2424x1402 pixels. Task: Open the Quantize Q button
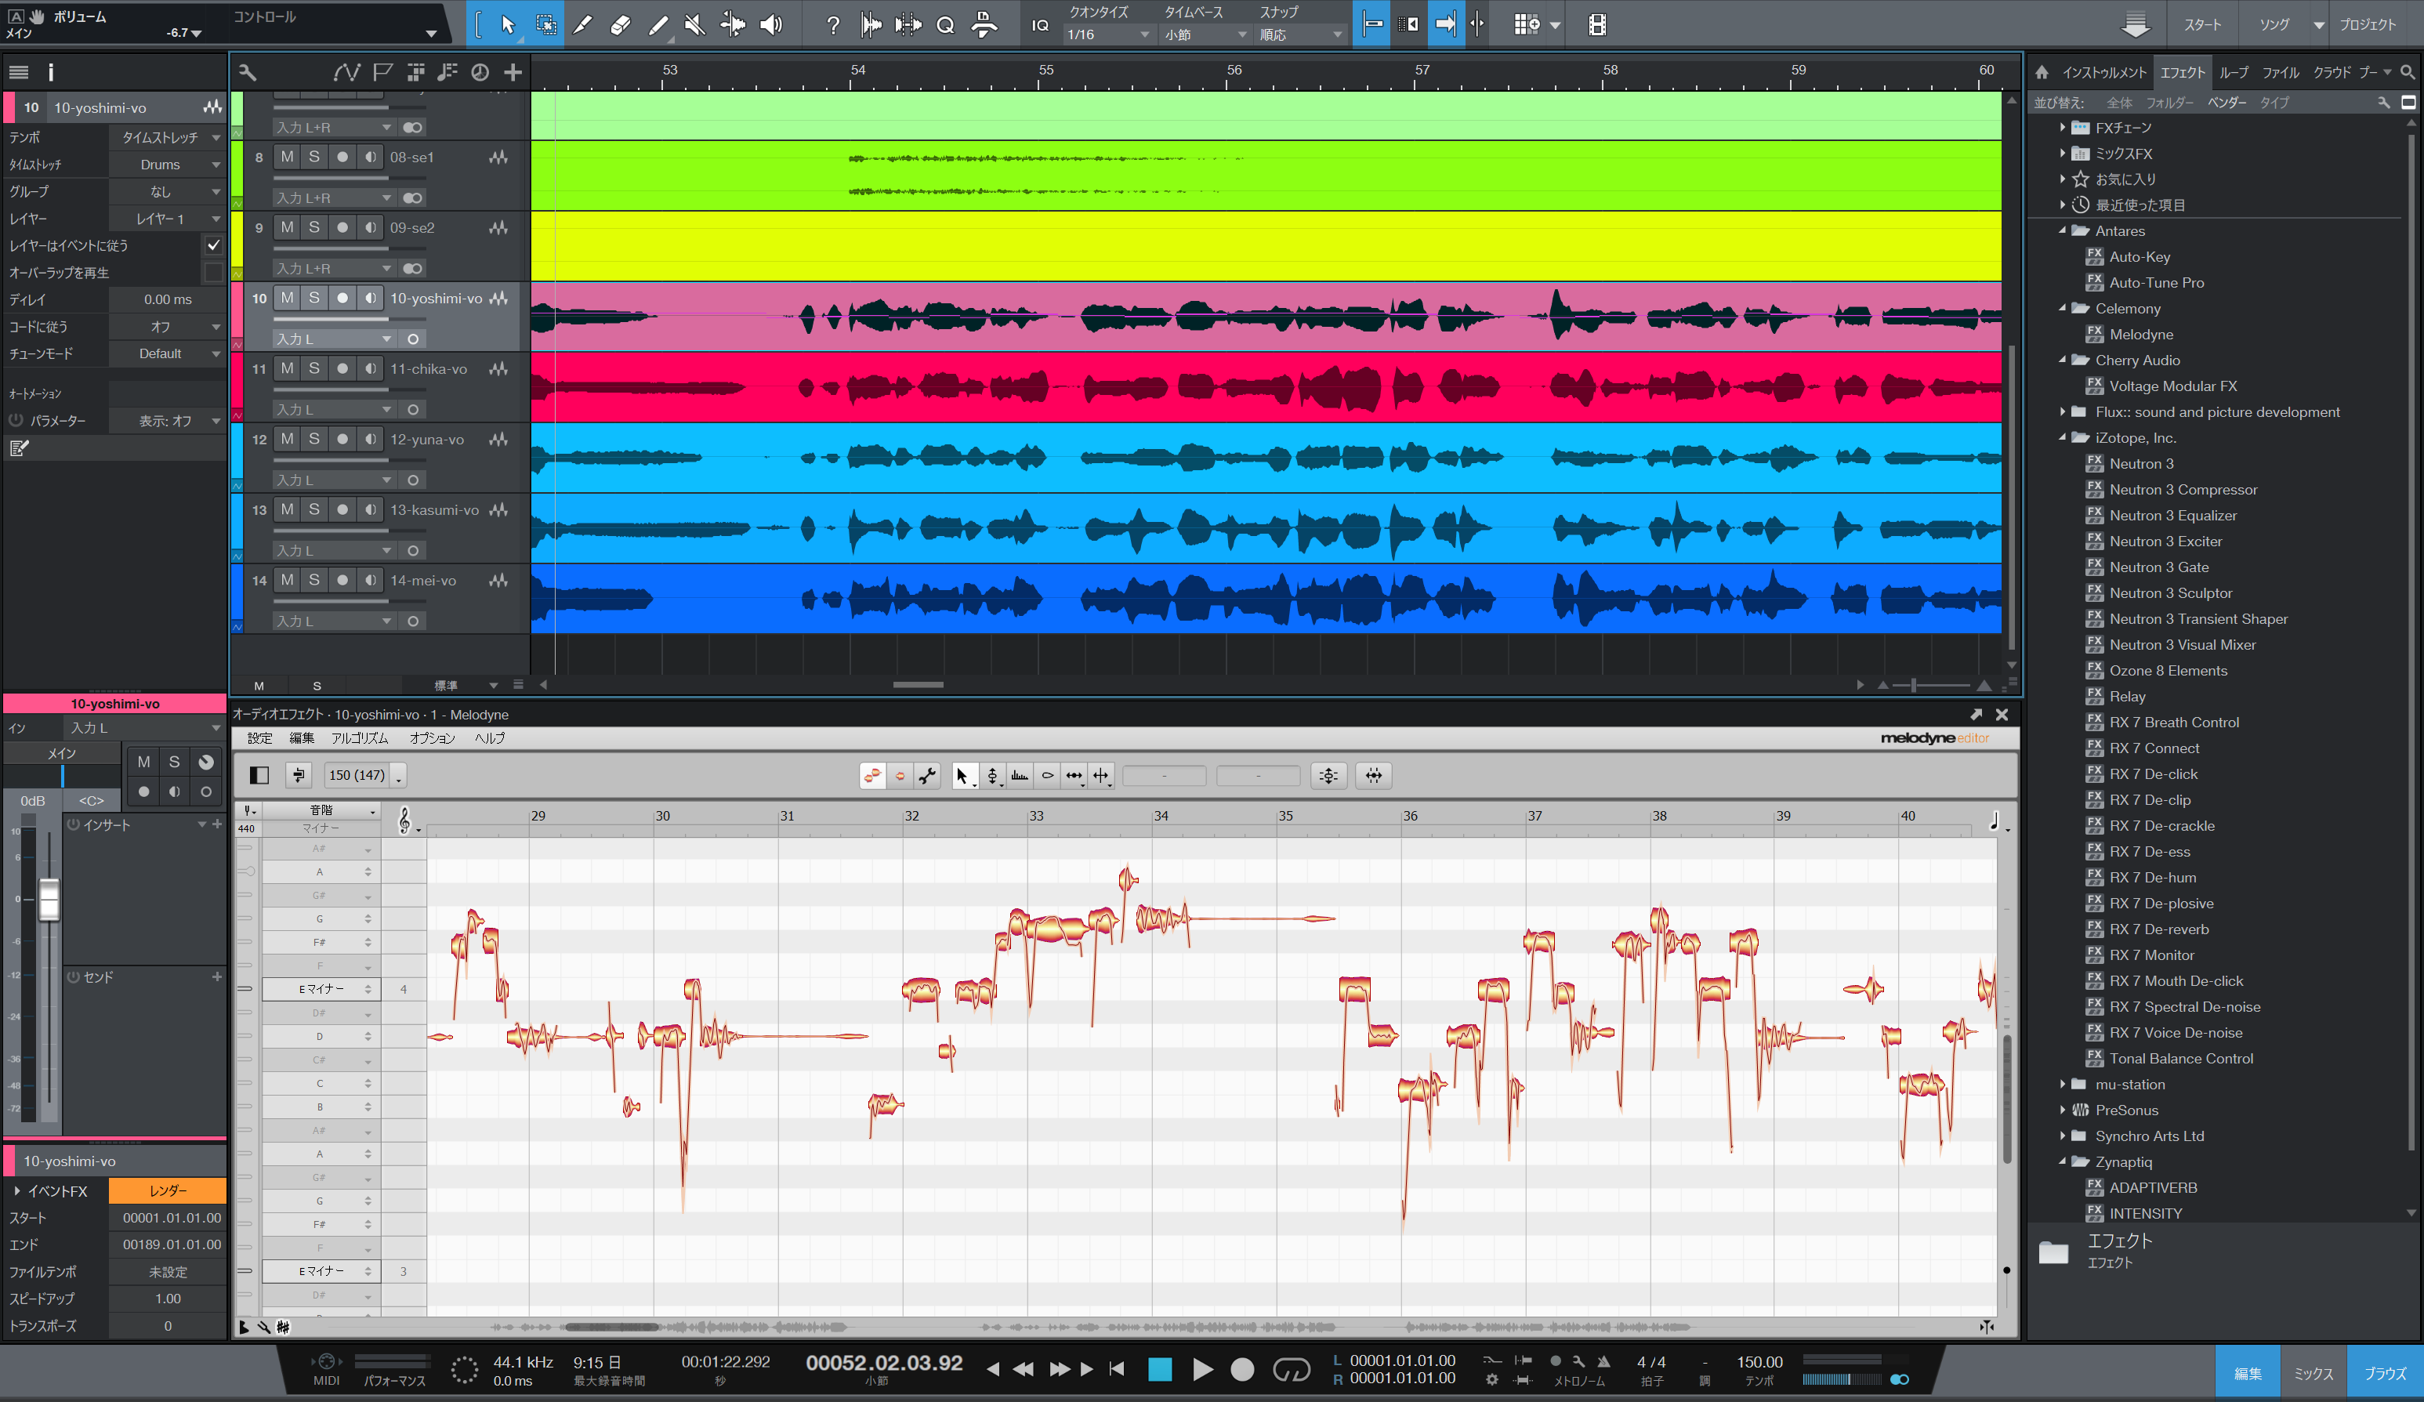pos(946,25)
